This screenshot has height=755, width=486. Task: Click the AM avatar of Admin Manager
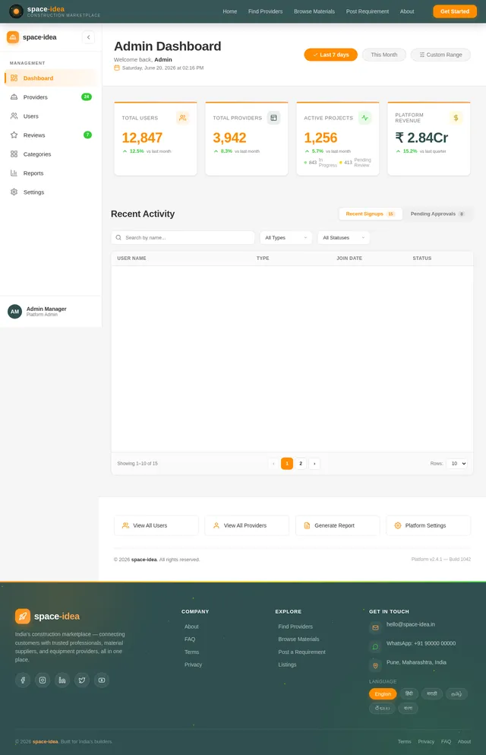coord(15,312)
